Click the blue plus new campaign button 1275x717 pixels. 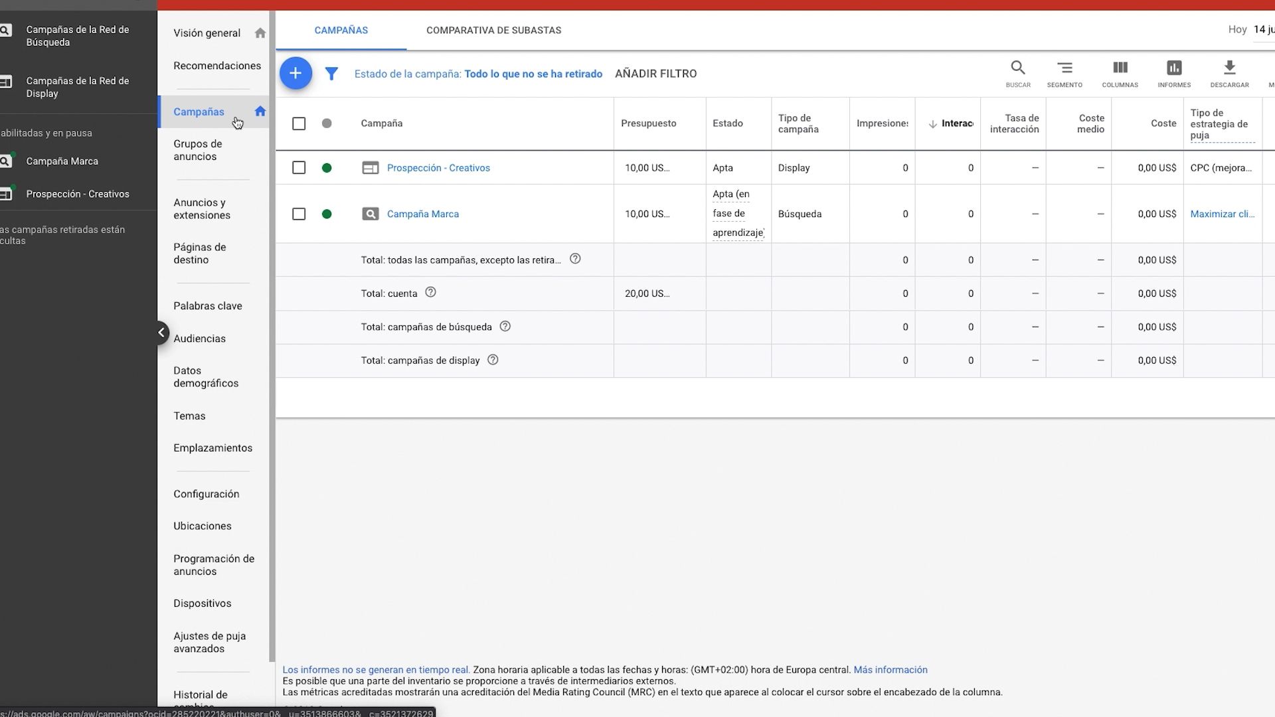tap(296, 73)
